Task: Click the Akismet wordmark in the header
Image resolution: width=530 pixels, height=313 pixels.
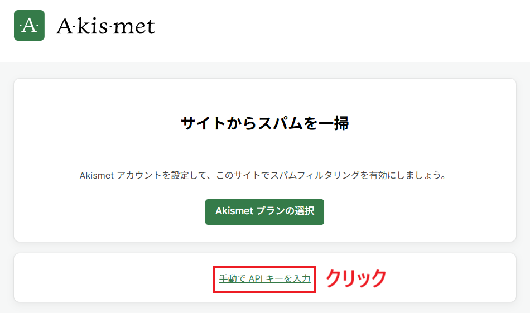Action: [105, 26]
